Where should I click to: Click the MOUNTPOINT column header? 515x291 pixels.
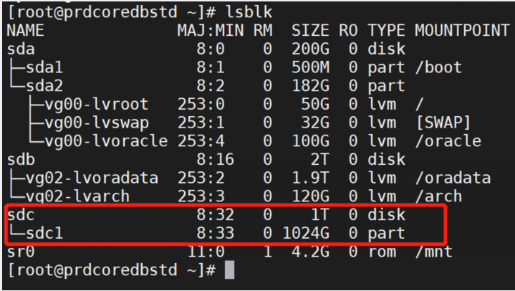tap(456, 32)
